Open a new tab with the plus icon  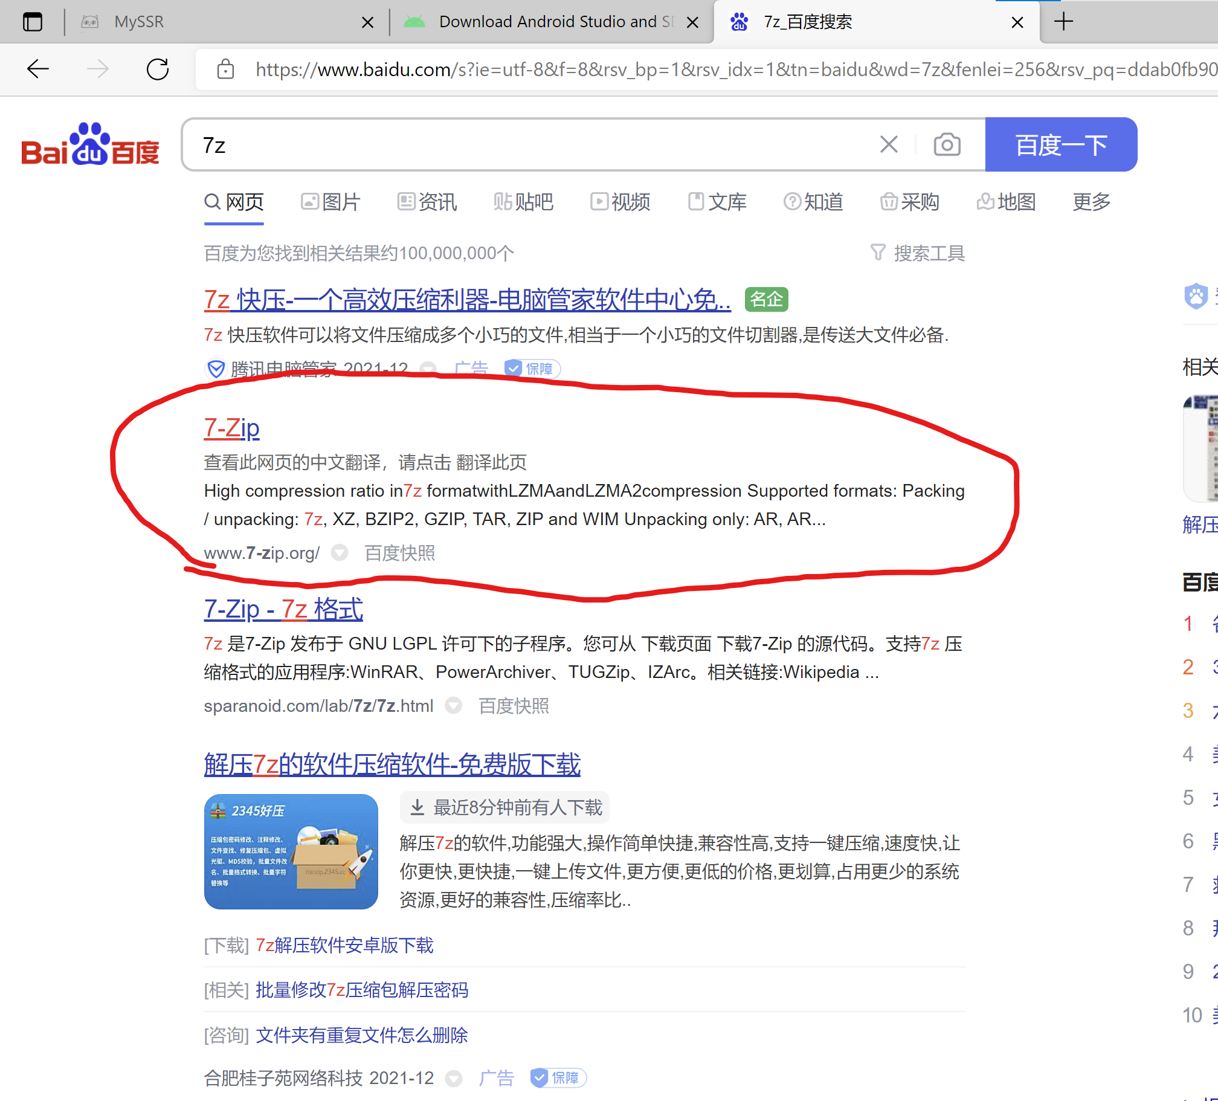[1063, 22]
